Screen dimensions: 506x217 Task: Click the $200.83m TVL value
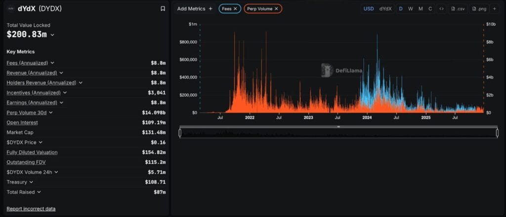tap(27, 35)
